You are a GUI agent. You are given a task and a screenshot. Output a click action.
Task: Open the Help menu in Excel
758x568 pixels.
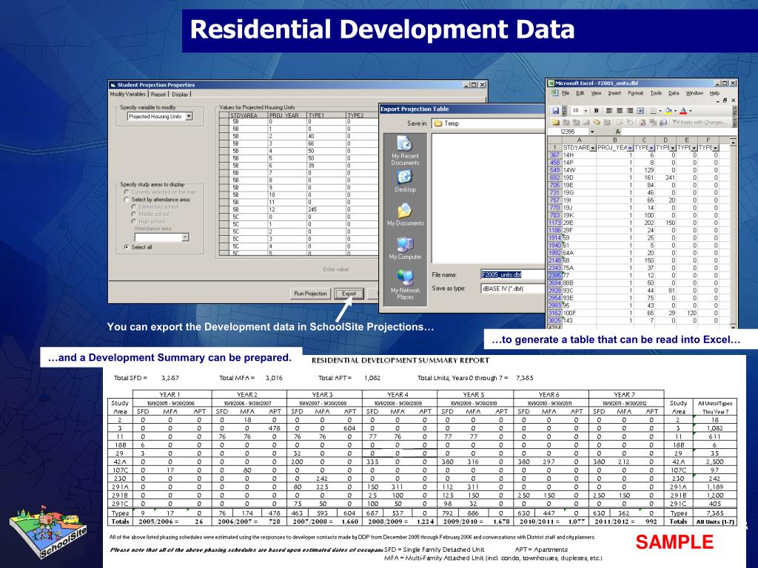714,92
